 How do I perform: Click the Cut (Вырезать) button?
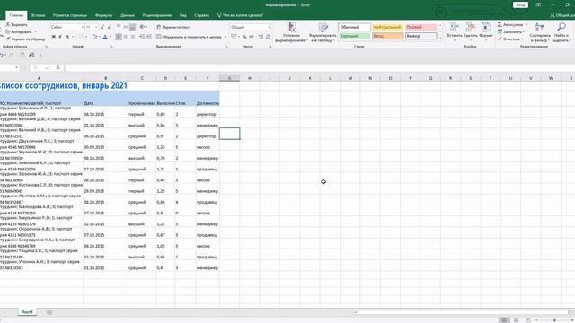[17, 24]
